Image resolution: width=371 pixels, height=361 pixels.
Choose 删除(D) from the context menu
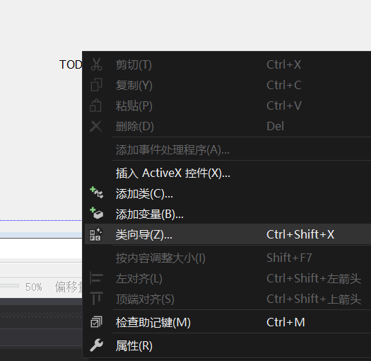pos(228,126)
